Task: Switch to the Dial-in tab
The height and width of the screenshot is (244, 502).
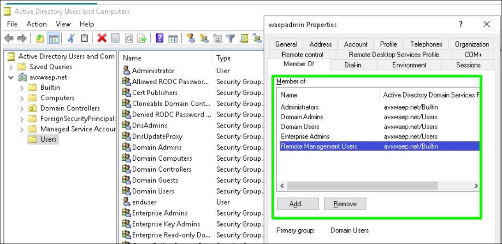Action: pyautogui.click(x=353, y=65)
